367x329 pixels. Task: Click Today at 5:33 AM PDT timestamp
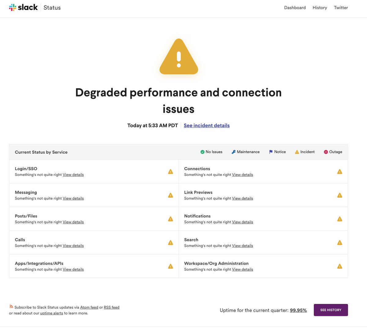pos(153,126)
